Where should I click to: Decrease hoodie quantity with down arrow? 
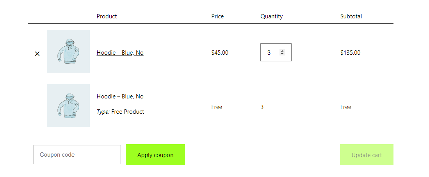point(282,54)
